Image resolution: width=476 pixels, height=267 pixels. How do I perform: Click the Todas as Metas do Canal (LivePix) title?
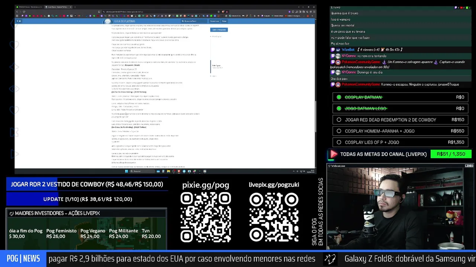click(x=383, y=154)
